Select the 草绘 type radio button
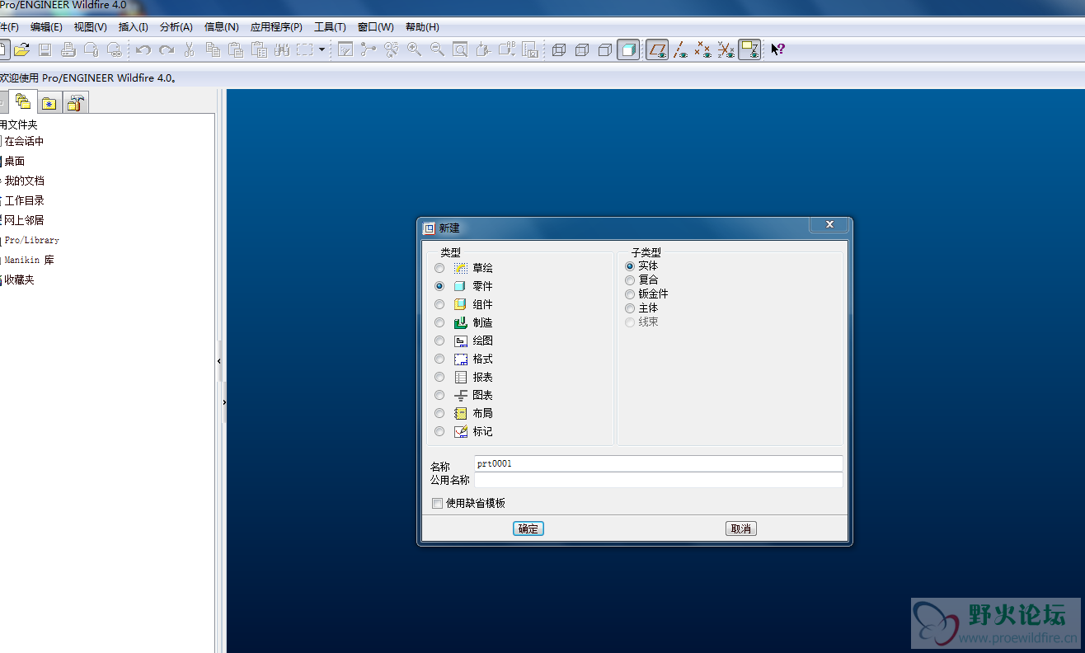The width and height of the screenshot is (1085, 653). [x=439, y=268]
